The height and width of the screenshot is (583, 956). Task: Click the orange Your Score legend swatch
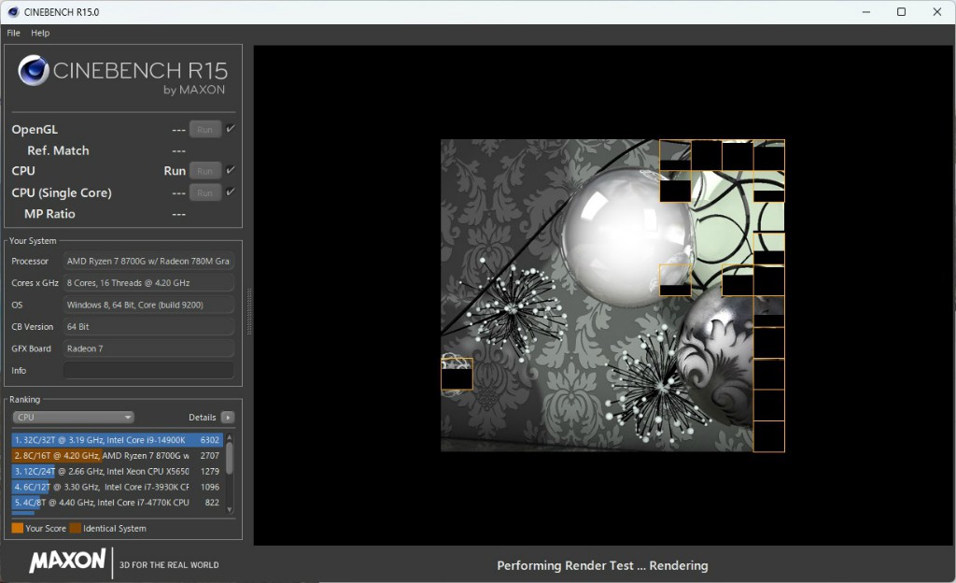(x=18, y=528)
